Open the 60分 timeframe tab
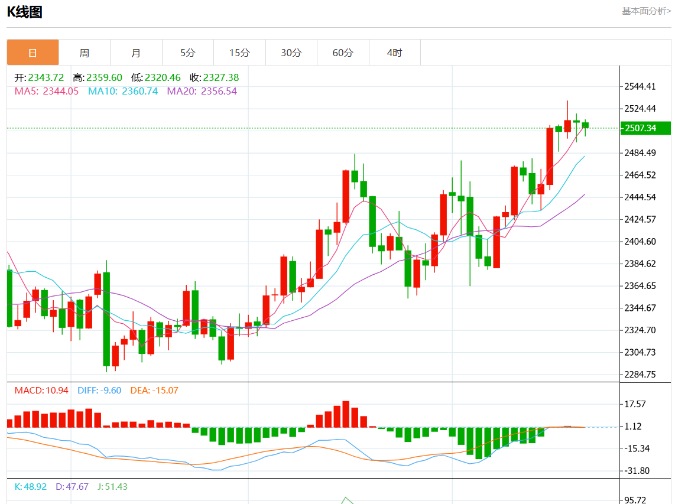Viewport: 675px width, 504px height. tap(343, 53)
